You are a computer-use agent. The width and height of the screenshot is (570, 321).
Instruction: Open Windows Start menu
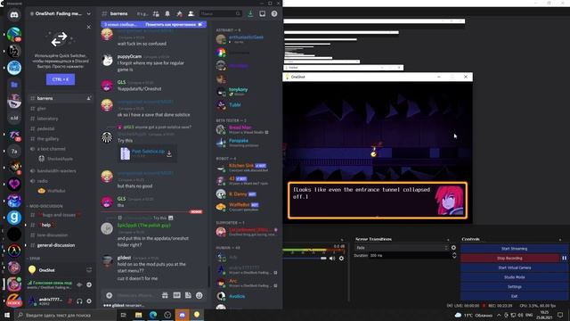point(7,315)
